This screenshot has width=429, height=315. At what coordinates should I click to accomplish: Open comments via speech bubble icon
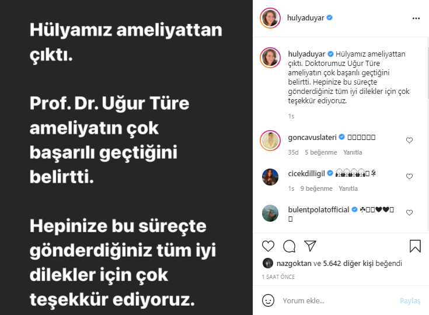click(289, 246)
